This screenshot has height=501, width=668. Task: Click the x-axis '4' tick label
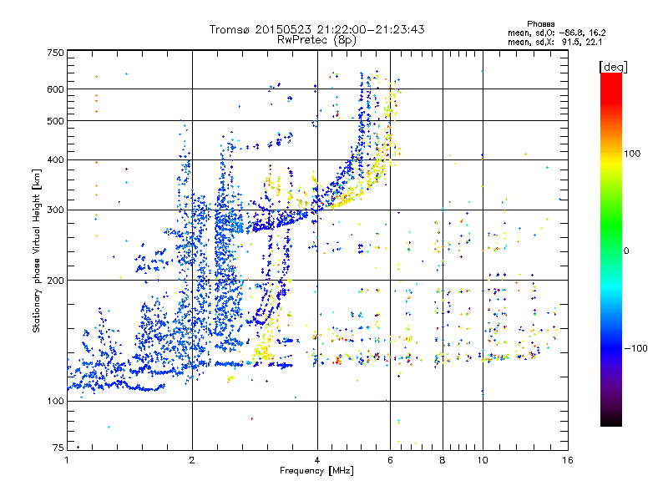[x=317, y=460]
